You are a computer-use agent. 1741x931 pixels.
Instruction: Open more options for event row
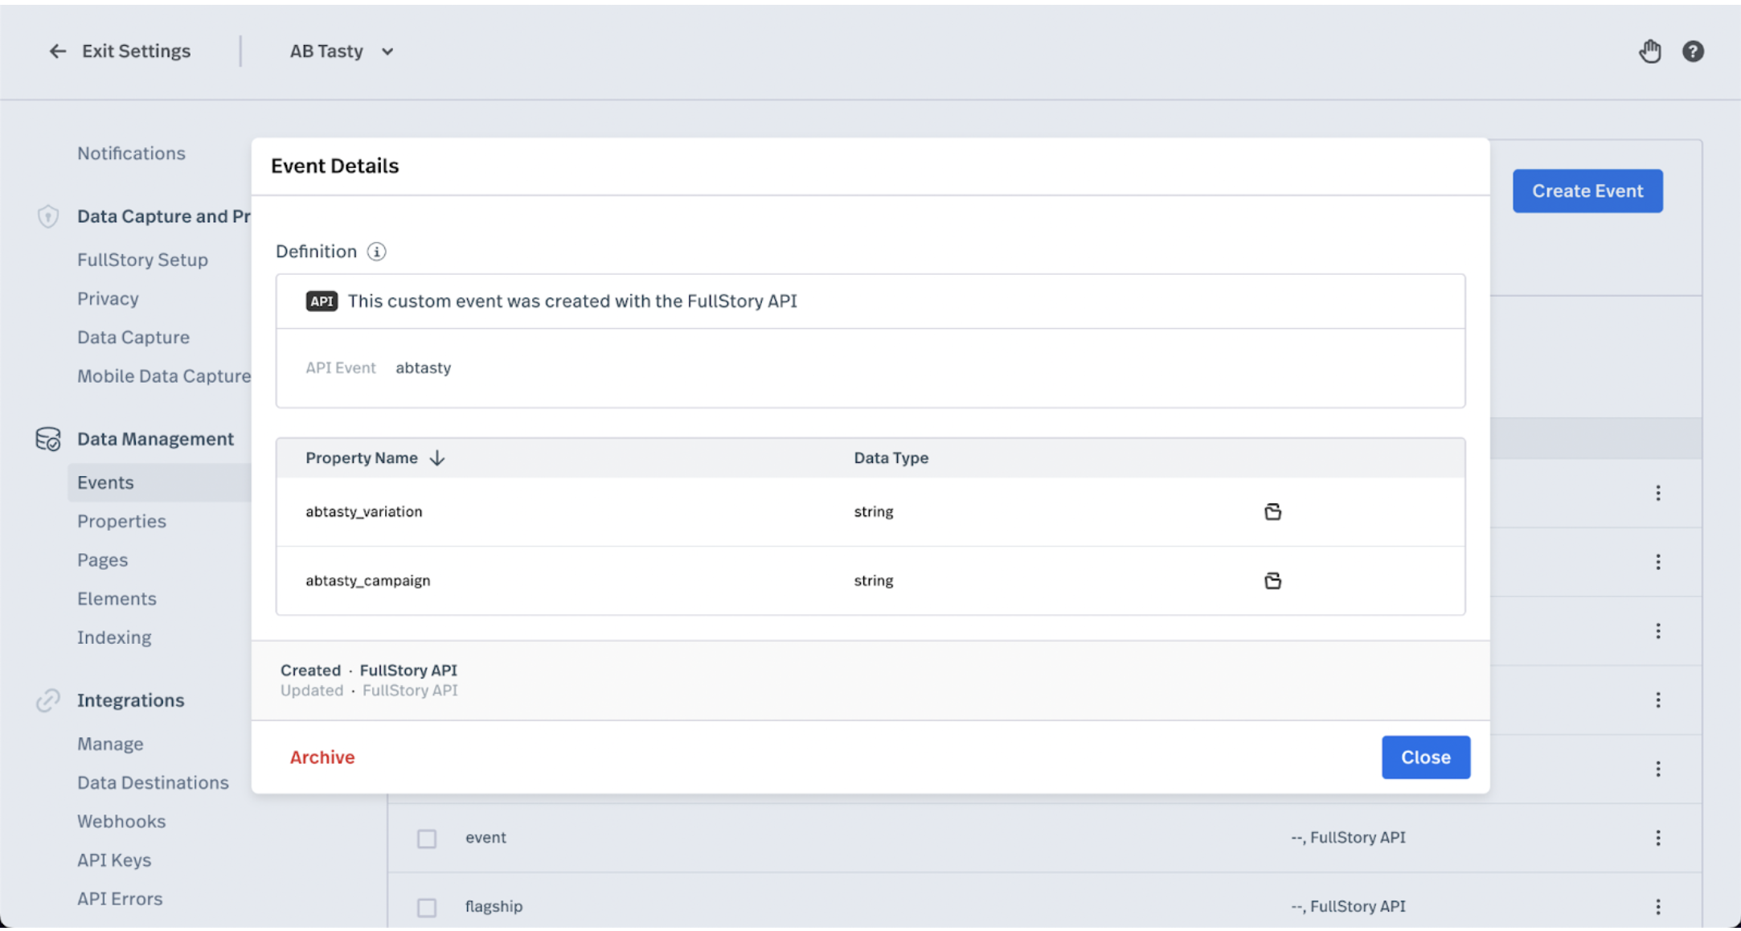coord(1657,838)
